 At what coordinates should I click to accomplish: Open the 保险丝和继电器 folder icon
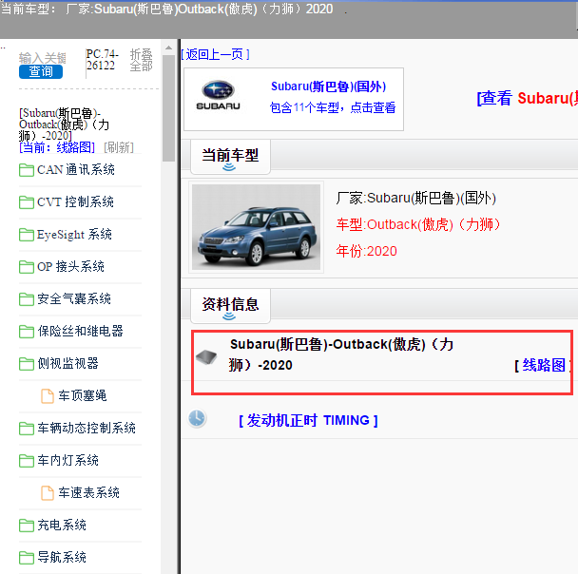tap(27, 332)
